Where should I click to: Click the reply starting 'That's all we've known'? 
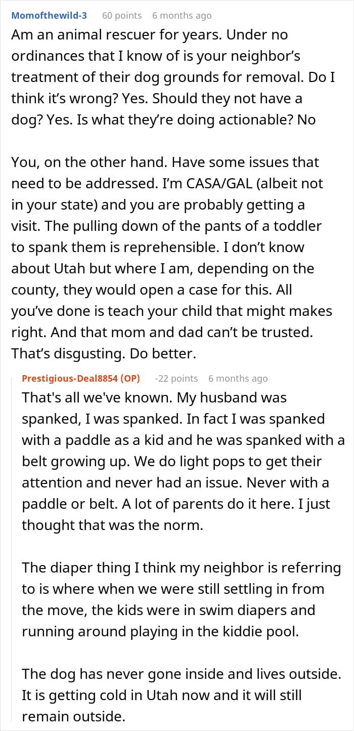[183, 461]
